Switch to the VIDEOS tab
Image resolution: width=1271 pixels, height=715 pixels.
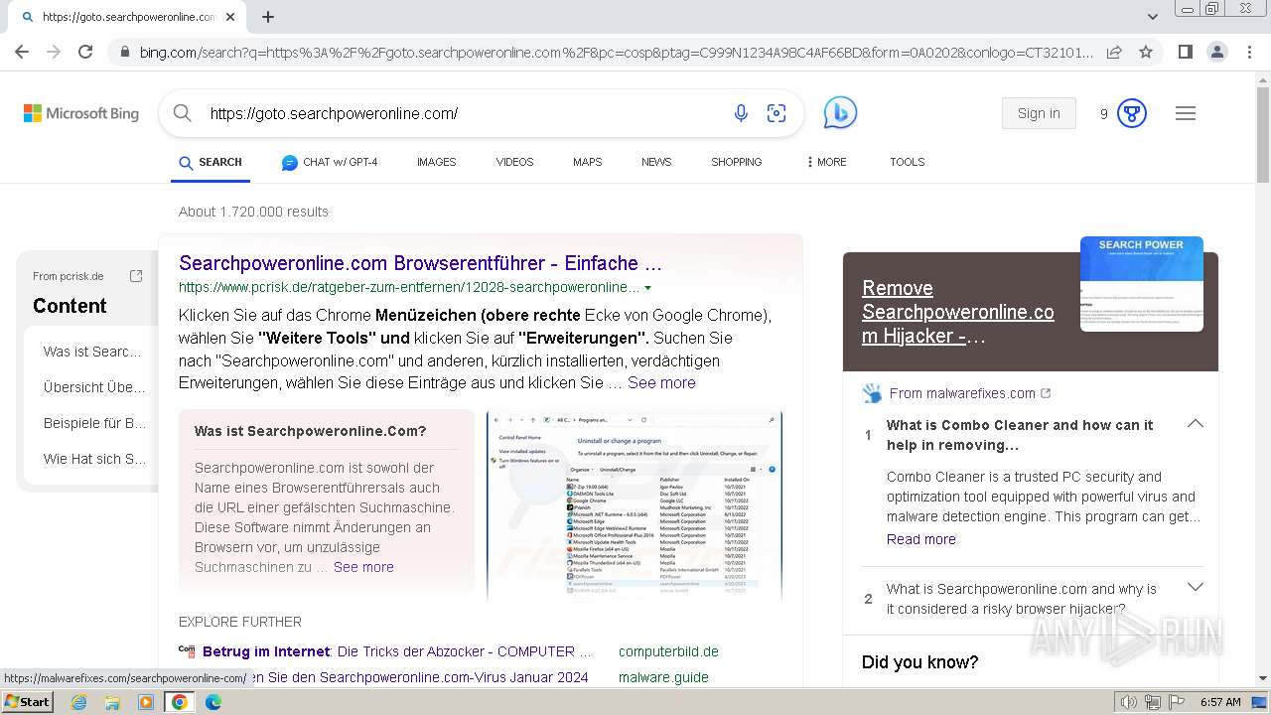coord(514,162)
